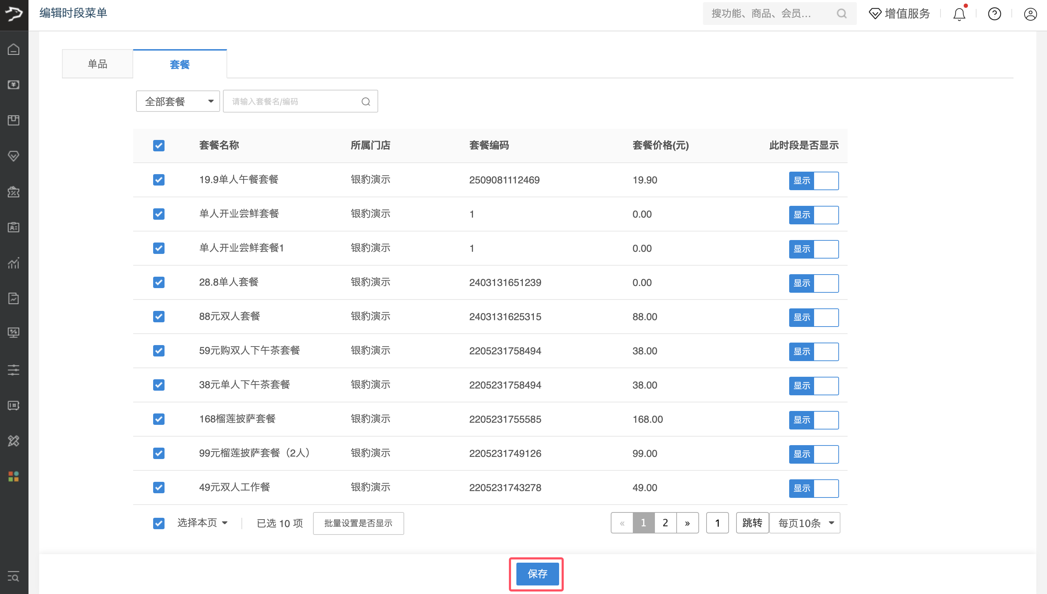
Task: Click the diamond value-added services icon
Action: (875, 14)
